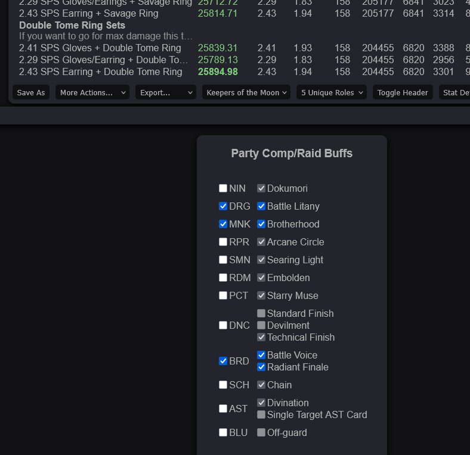Enable the NIN job checkbox
This screenshot has height=455, width=470.
pyautogui.click(x=223, y=188)
